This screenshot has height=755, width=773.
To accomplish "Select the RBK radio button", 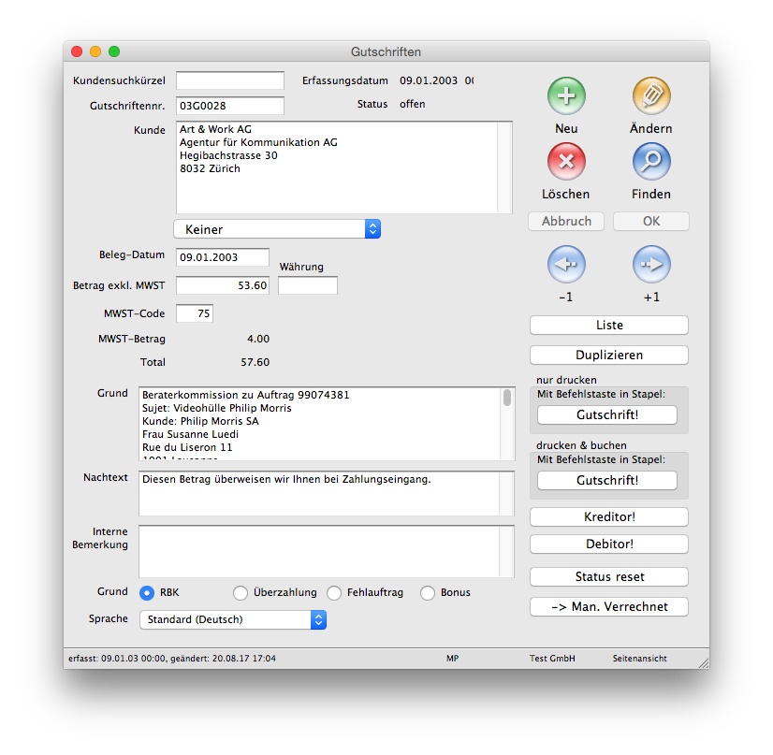I will [x=147, y=592].
